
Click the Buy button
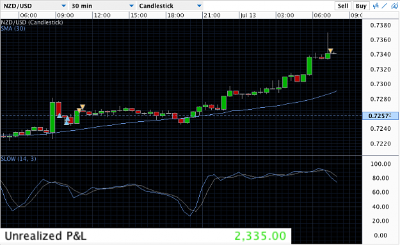[x=361, y=6]
